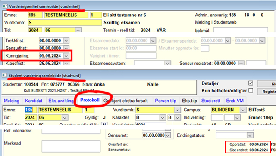The image size is (276, 156).
Task: Open the Sensurfrist date dropdown
Action: tap(66, 48)
